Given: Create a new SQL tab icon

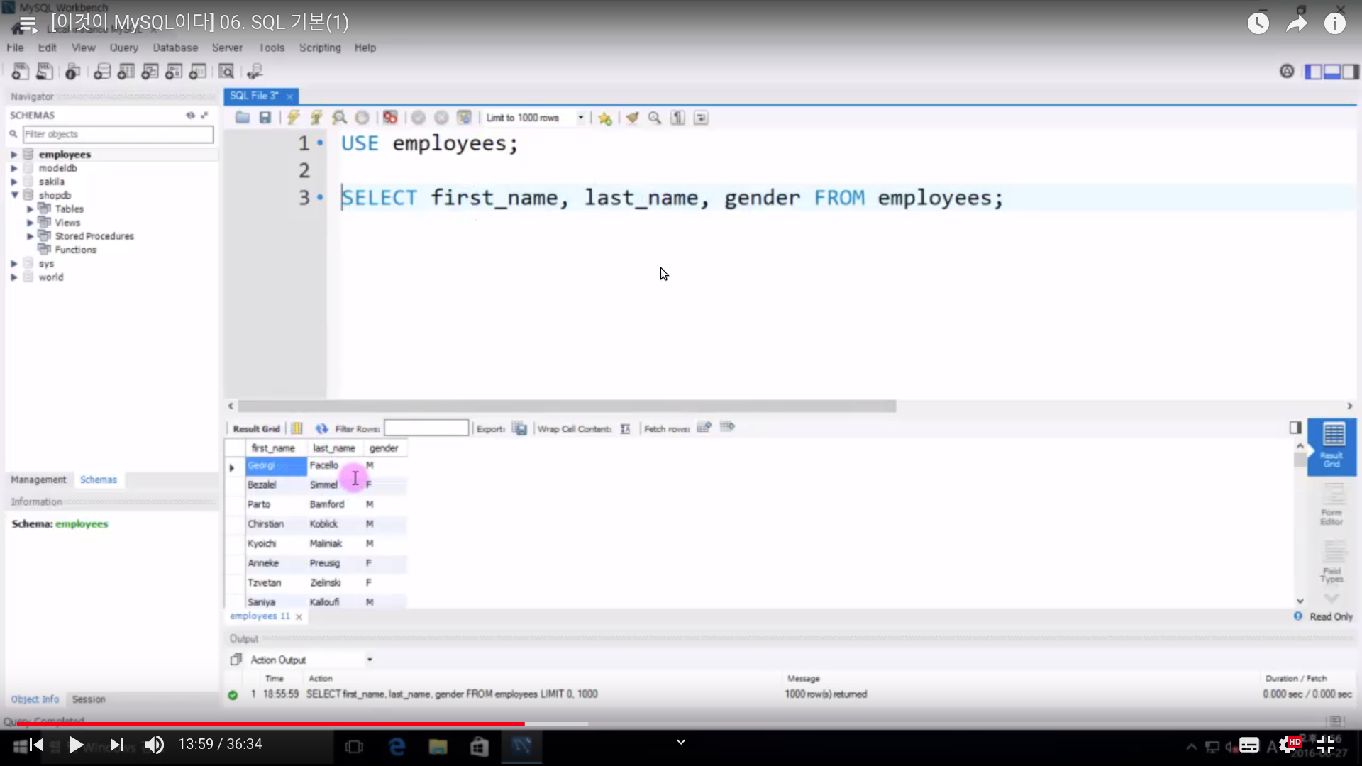Looking at the screenshot, I should point(21,72).
